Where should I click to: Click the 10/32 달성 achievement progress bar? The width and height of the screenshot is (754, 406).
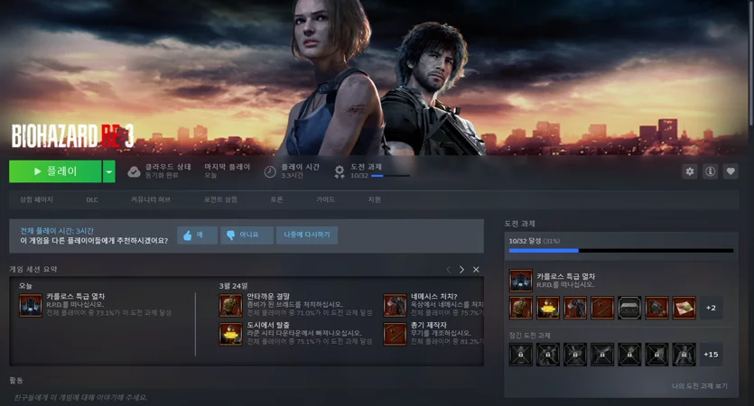click(x=621, y=250)
